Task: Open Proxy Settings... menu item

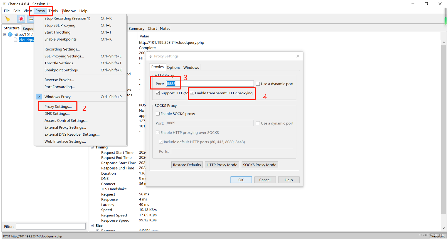Action: (x=81, y=106)
